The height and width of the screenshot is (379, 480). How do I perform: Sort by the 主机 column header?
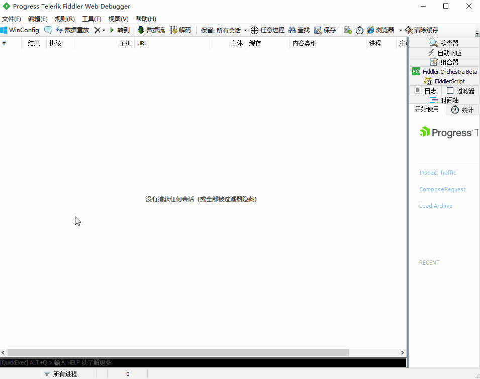[x=104, y=43]
